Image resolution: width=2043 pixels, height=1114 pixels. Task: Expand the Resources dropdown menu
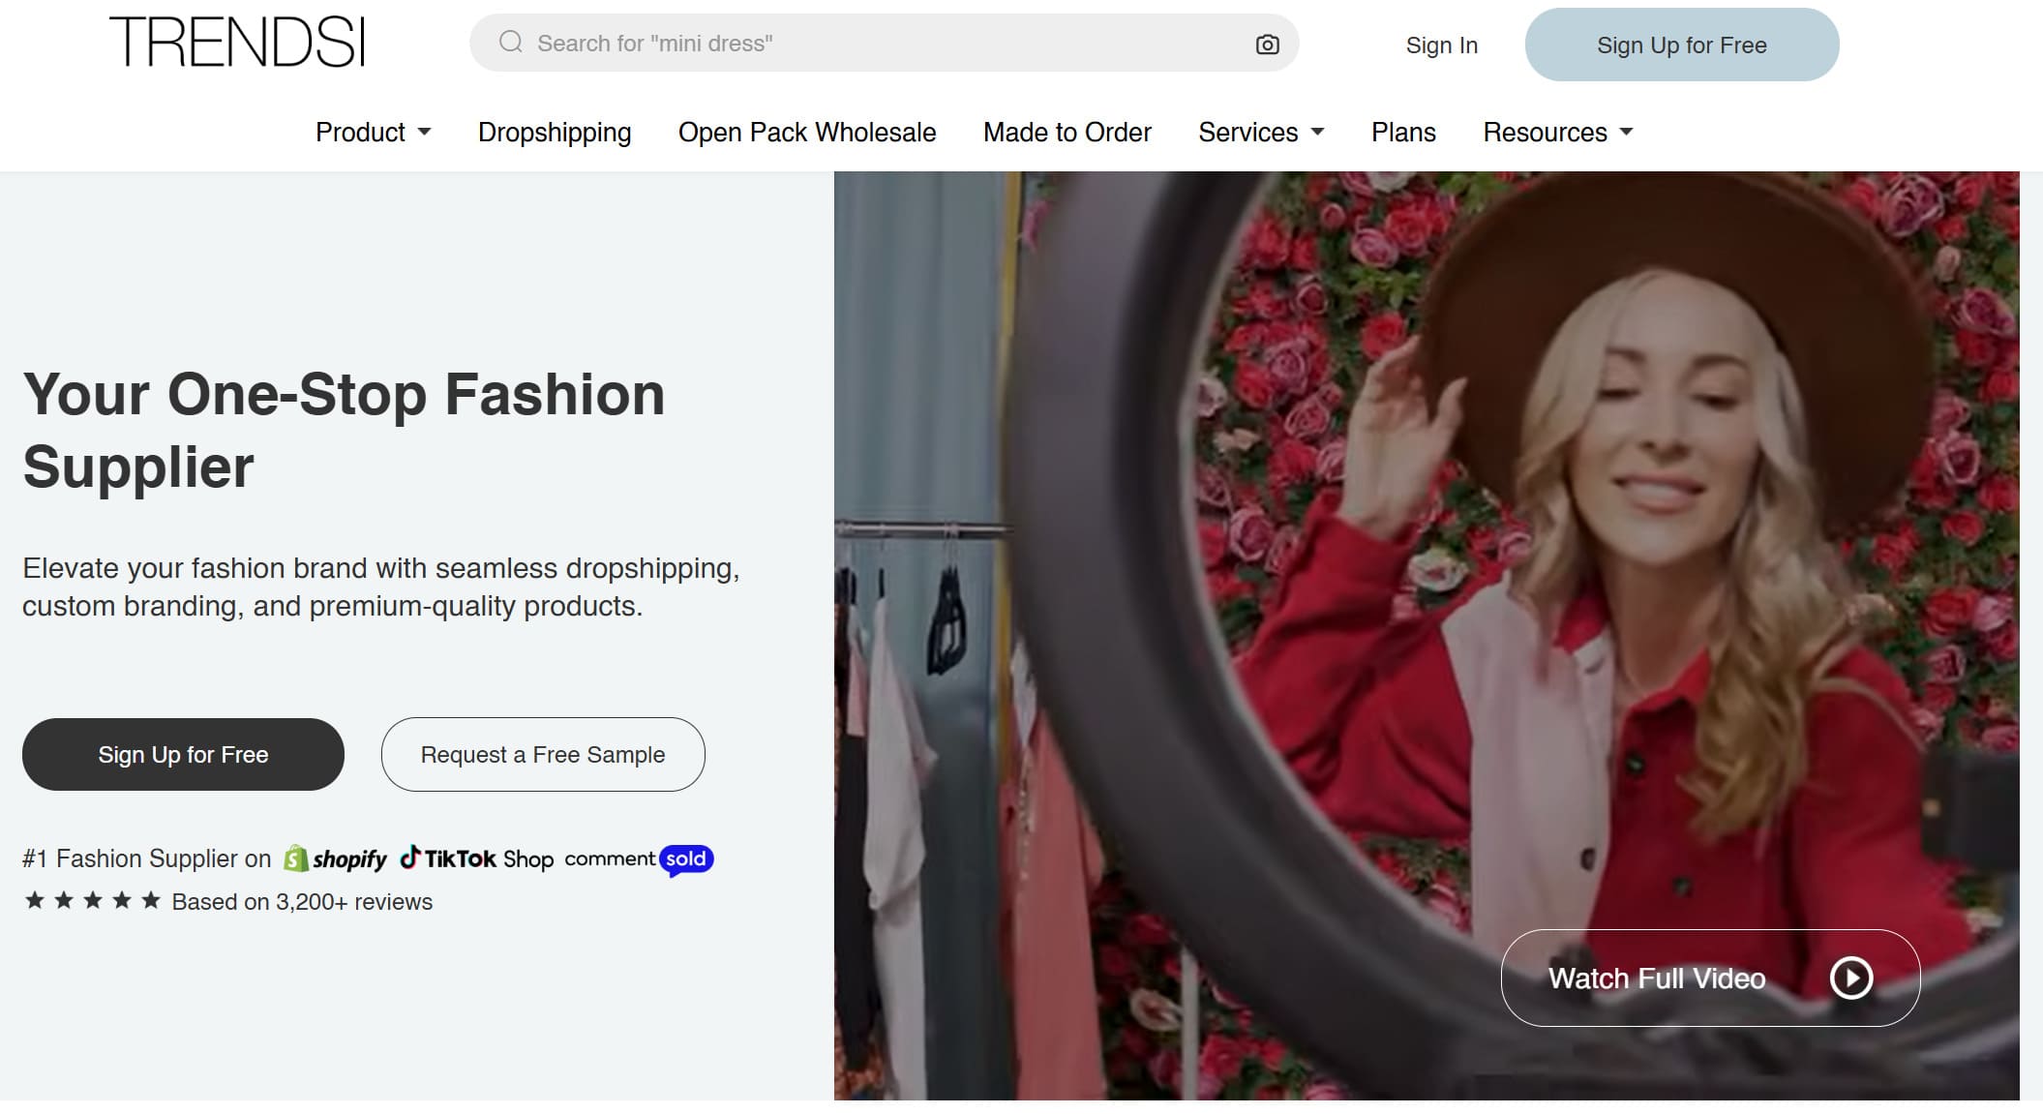pos(1558,132)
